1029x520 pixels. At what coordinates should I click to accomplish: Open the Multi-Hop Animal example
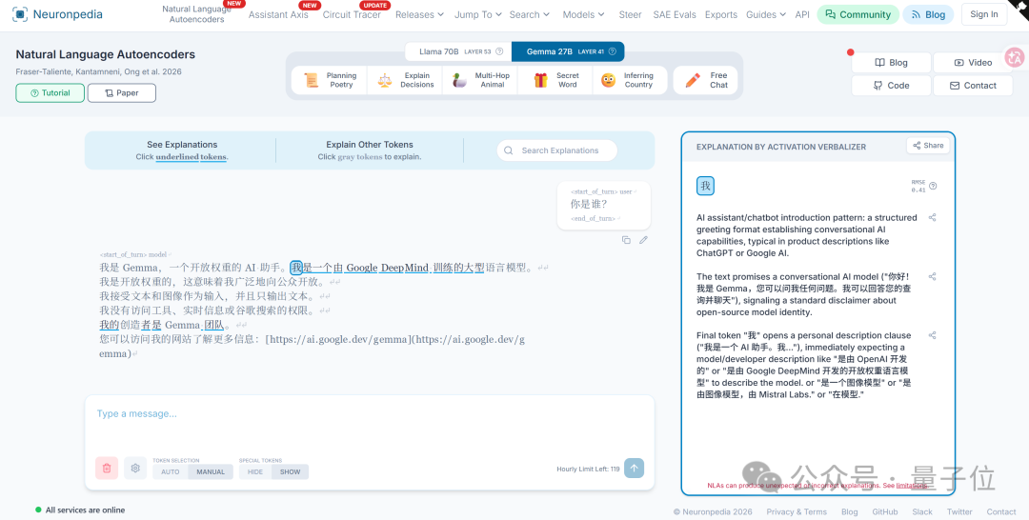(480, 80)
